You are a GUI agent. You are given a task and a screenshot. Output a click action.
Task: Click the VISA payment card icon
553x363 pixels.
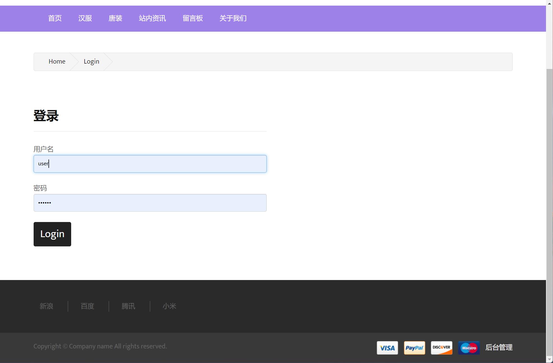click(387, 348)
